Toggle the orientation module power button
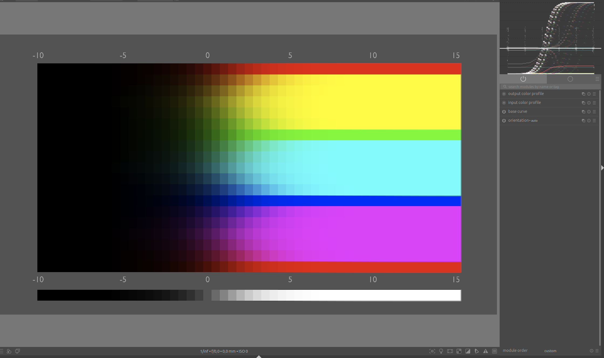 coord(504,121)
